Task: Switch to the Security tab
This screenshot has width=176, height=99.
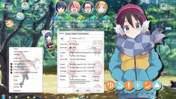Action: pos(68,34)
